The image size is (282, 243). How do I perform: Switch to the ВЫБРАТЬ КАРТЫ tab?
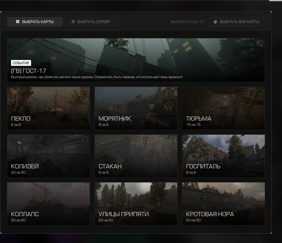click(35, 22)
